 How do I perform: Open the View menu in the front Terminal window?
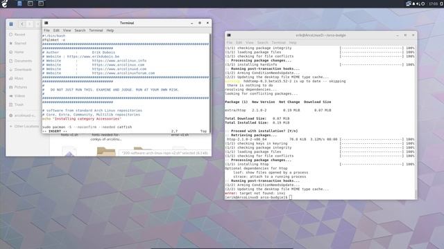[x=67, y=30]
